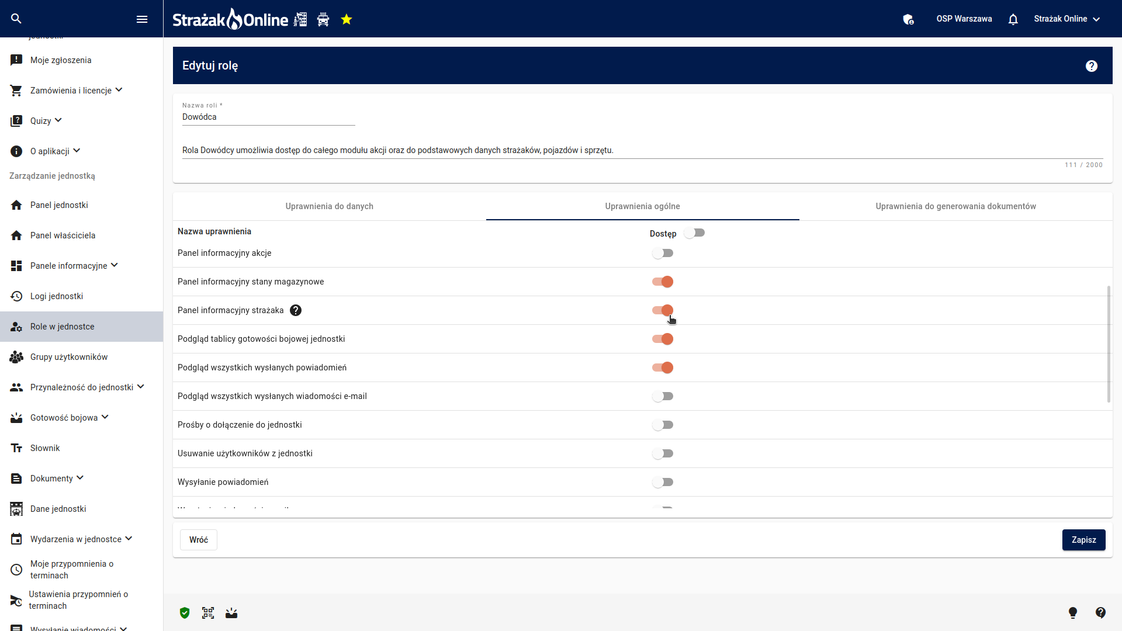Click the permissions list scrollbar
The height and width of the screenshot is (631, 1122).
click(1109, 344)
